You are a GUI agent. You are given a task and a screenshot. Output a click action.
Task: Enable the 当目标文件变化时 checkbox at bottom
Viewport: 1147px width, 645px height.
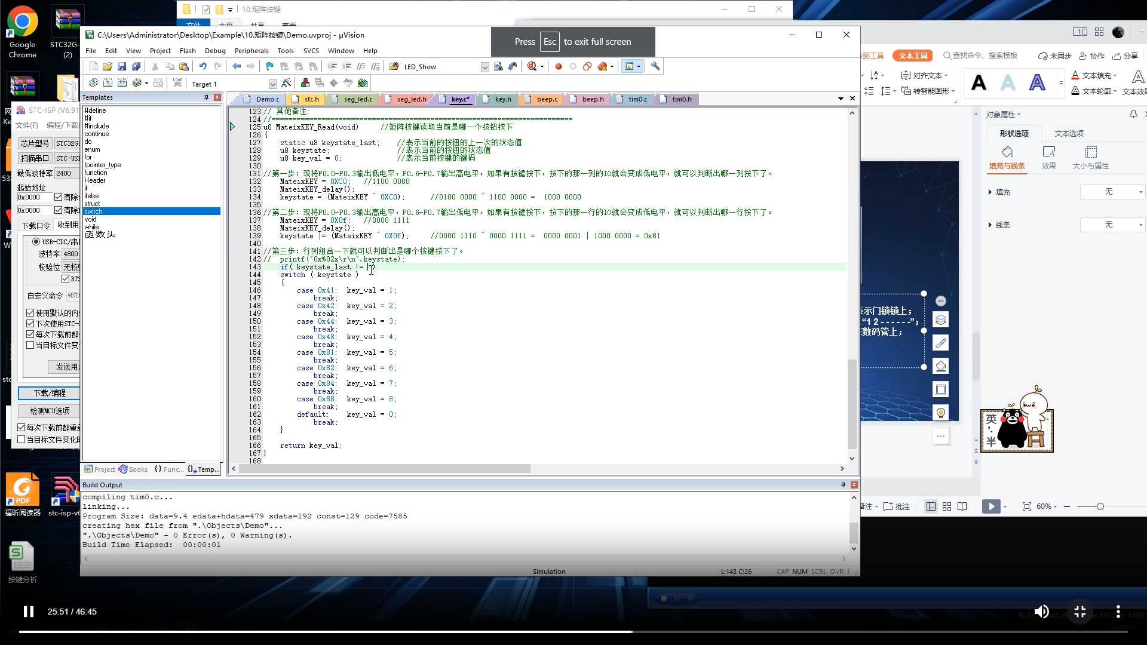click(x=22, y=440)
